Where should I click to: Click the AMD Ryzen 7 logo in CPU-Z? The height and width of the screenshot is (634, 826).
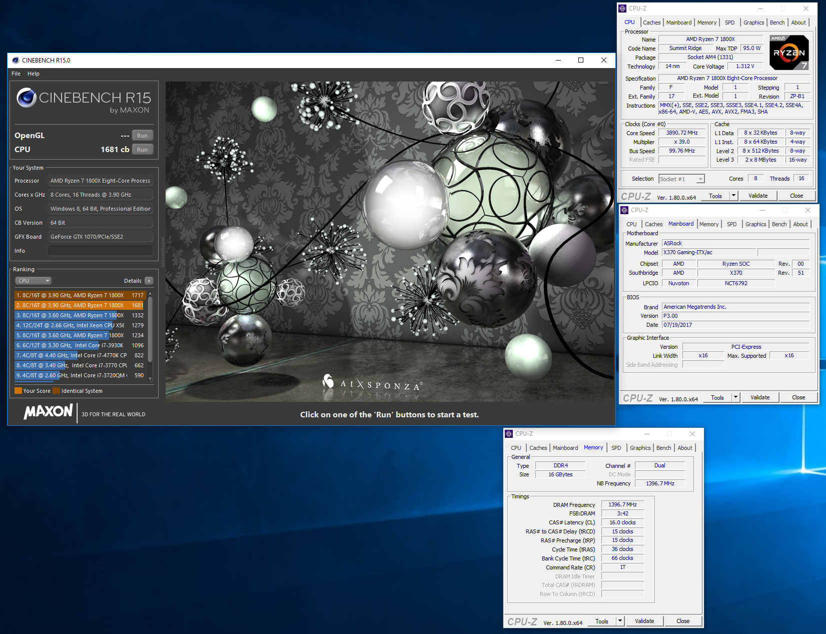click(789, 53)
